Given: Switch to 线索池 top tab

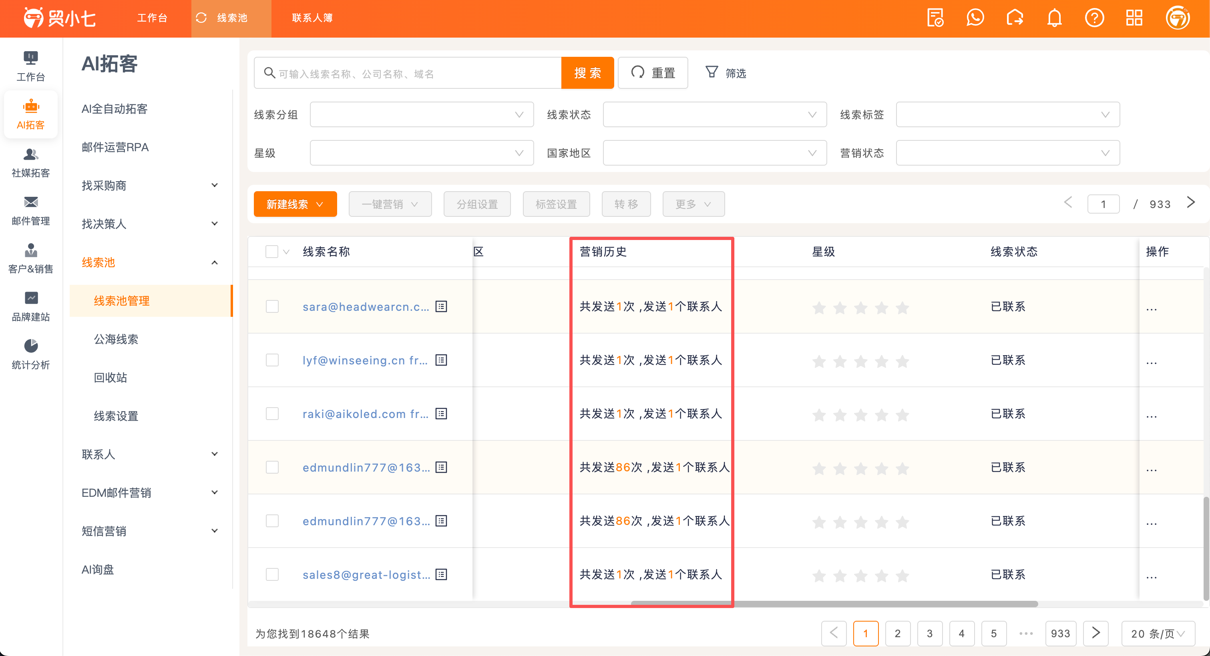Looking at the screenshot, I should tap(231, 18).
